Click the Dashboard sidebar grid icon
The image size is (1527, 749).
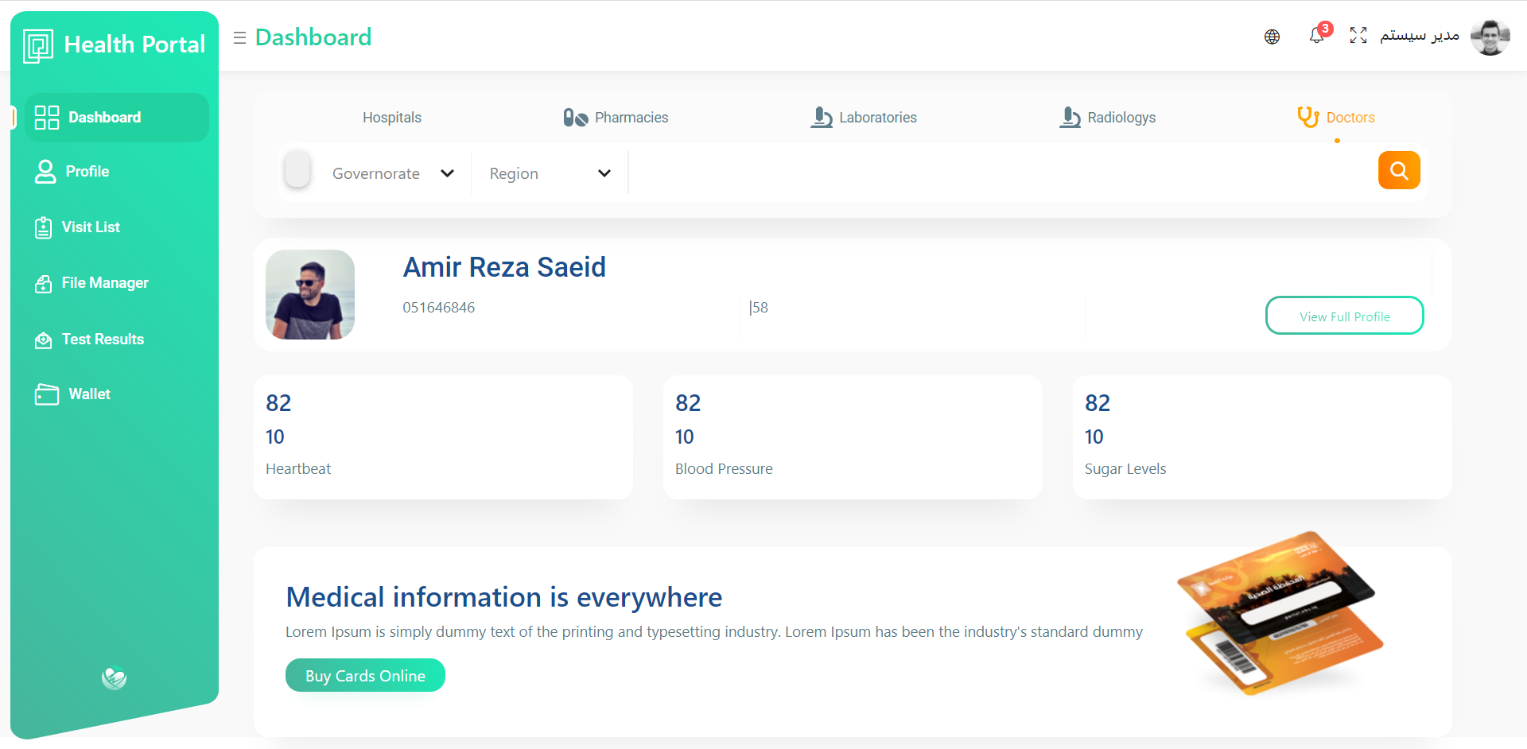coord(47,118)
